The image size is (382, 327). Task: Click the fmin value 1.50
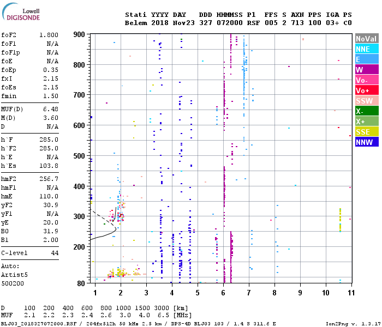[x=51, y=96]
